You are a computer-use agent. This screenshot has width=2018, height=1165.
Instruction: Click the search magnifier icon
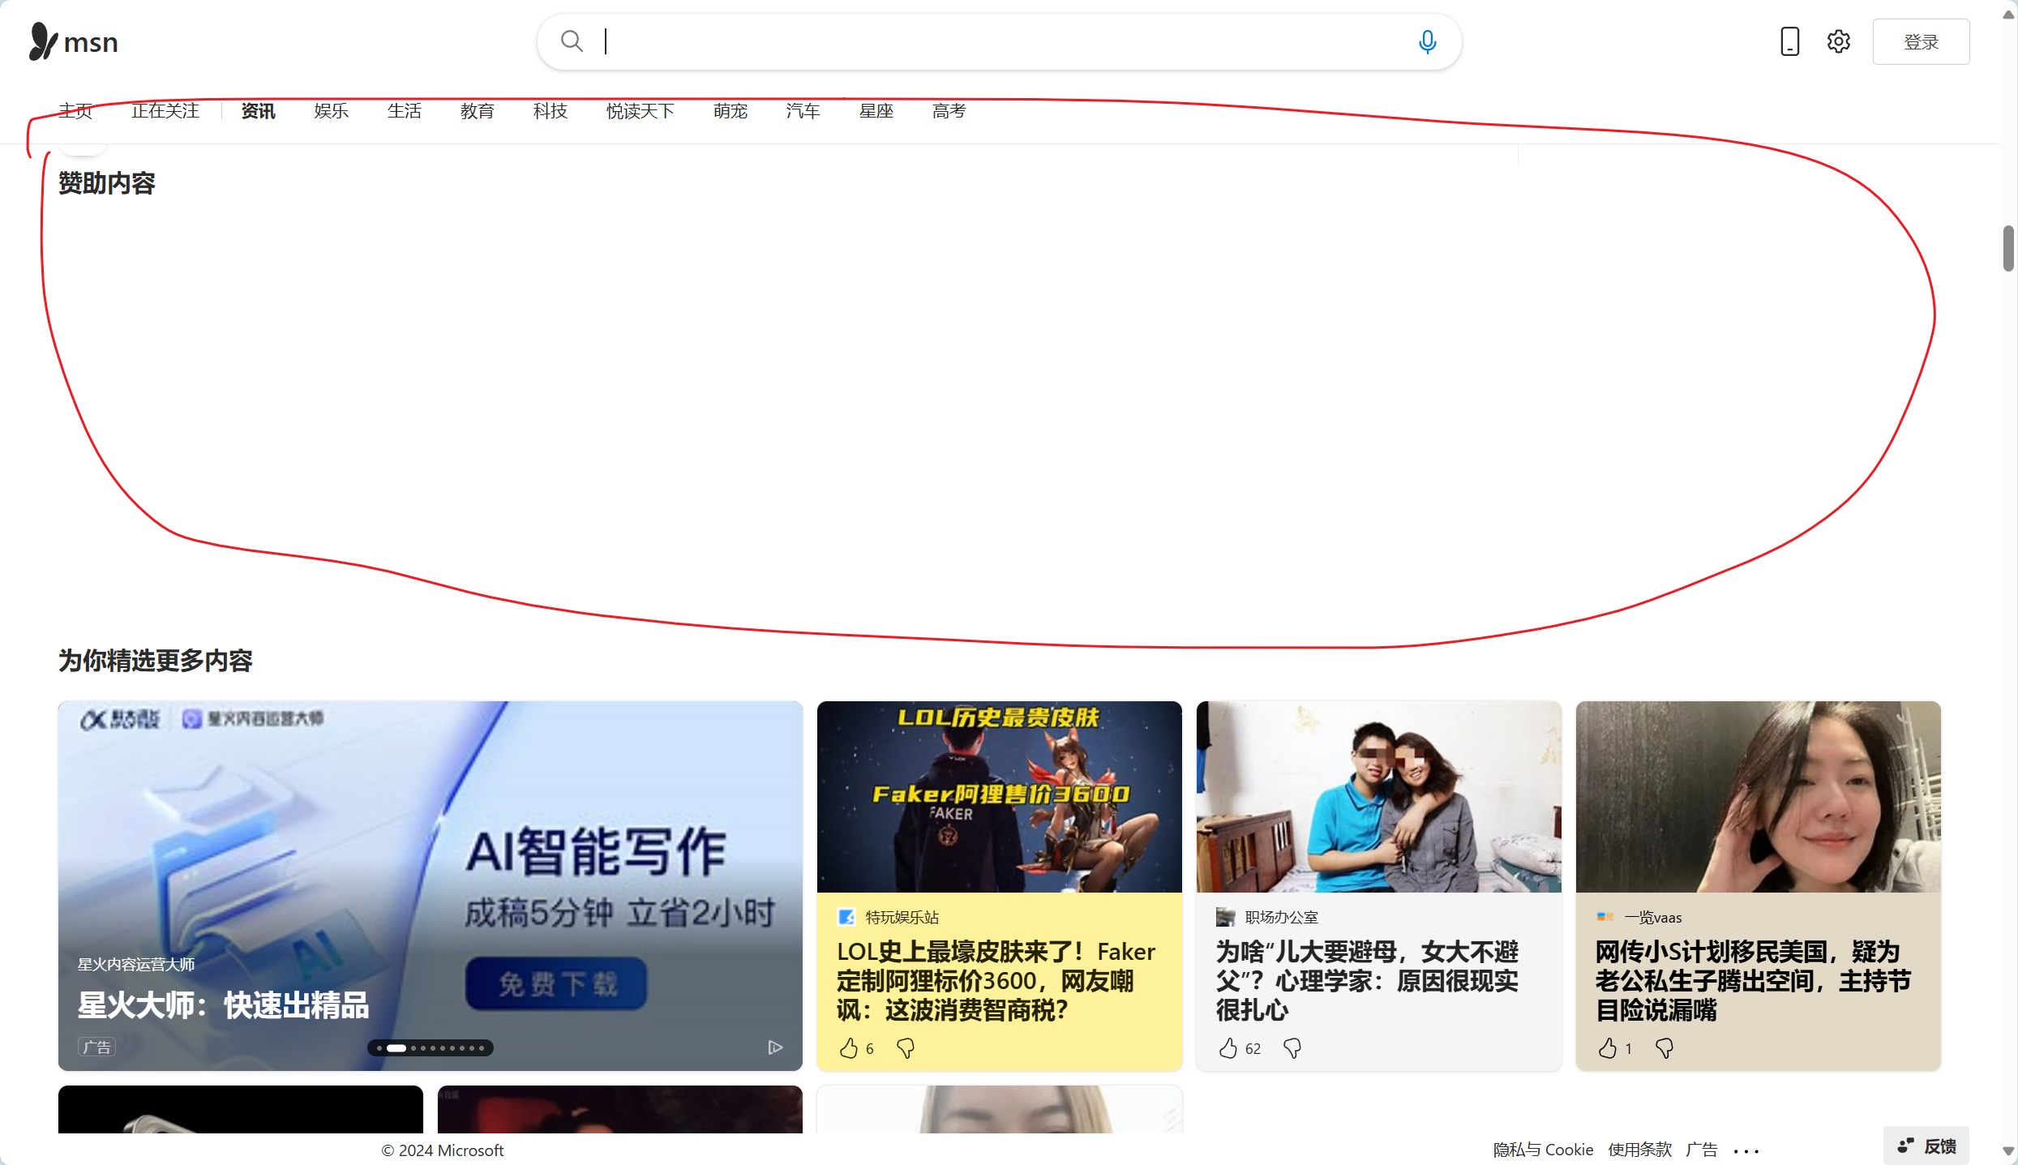tap(572, 41)
